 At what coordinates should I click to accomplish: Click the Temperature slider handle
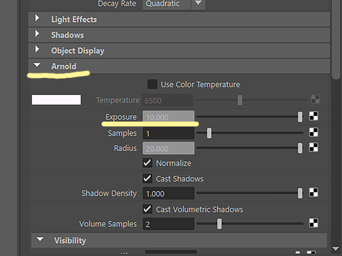pos(240,100)
